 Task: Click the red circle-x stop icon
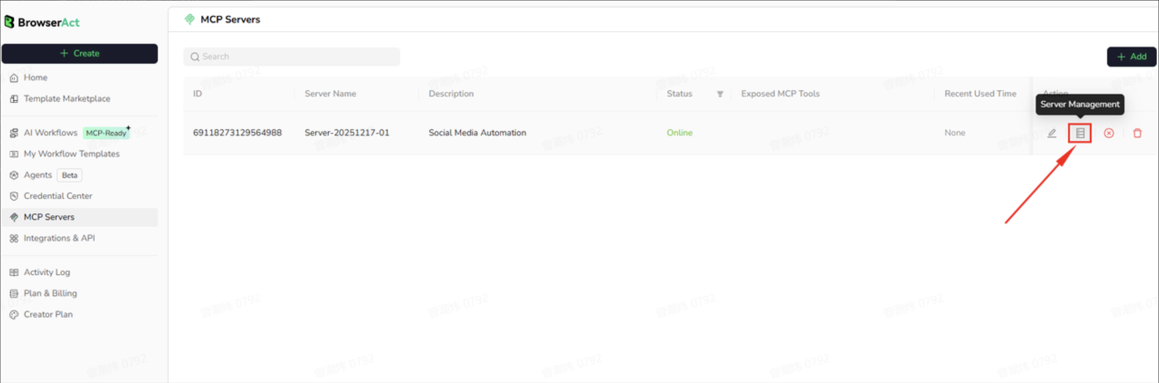(1109, 133)
